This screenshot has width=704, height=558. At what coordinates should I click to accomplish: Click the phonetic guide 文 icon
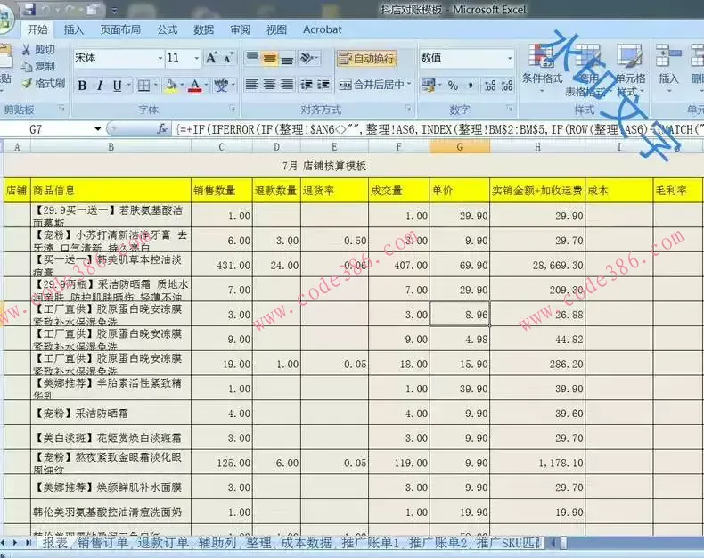click(x=221, y=86)
